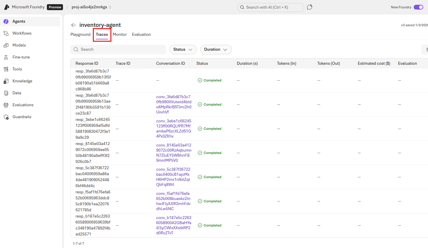Click the Evaluation column header
The height and width of the screenshot is (248, 428).
coord(407,64)
